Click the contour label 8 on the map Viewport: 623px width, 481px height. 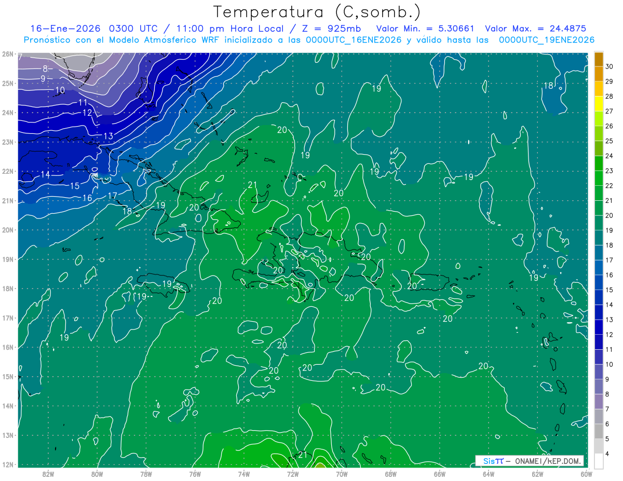click(x=45, y=68)
